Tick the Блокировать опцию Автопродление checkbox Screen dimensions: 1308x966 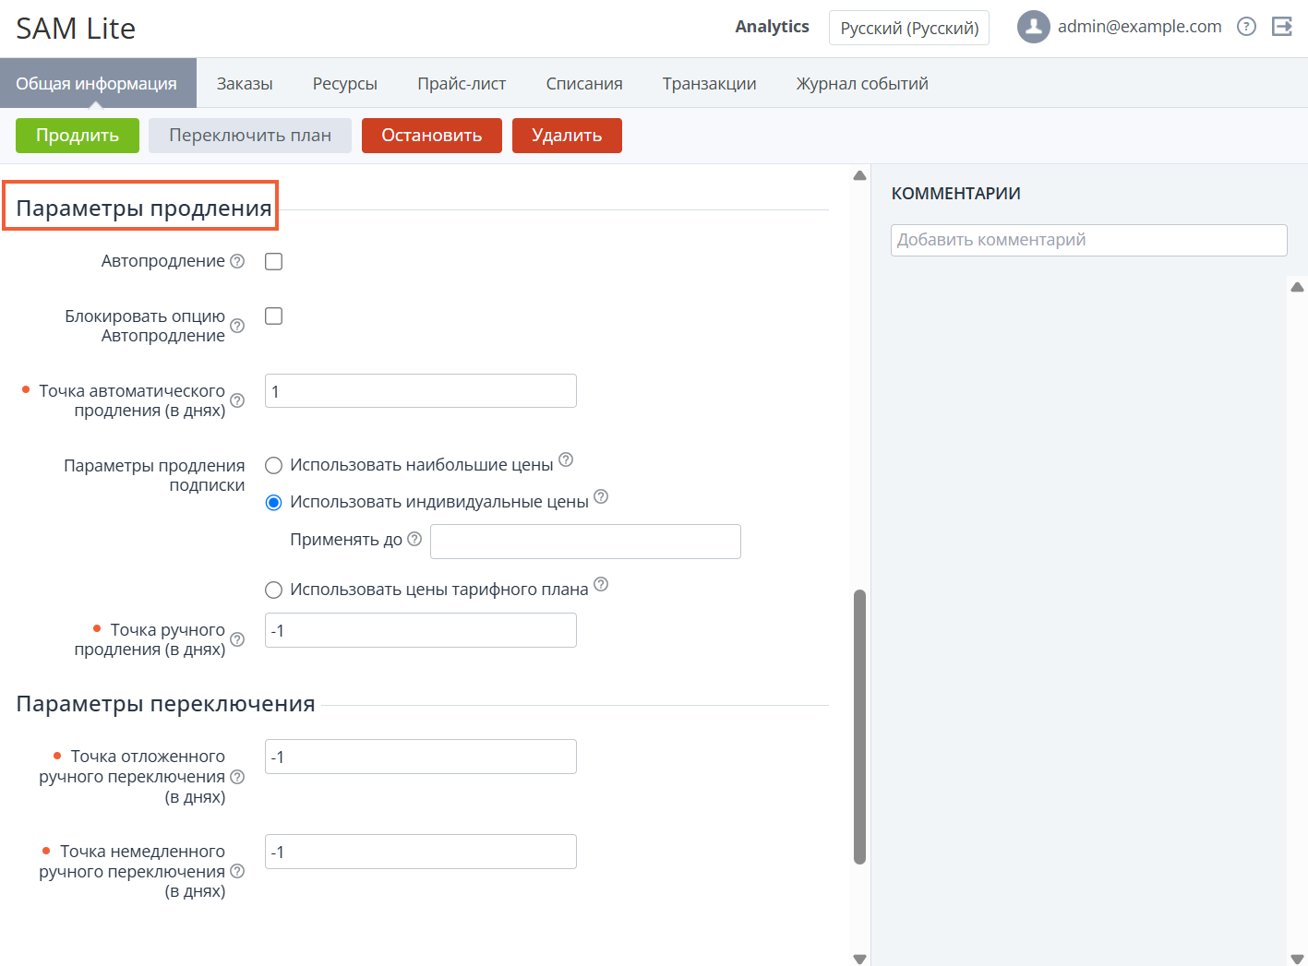273,316
